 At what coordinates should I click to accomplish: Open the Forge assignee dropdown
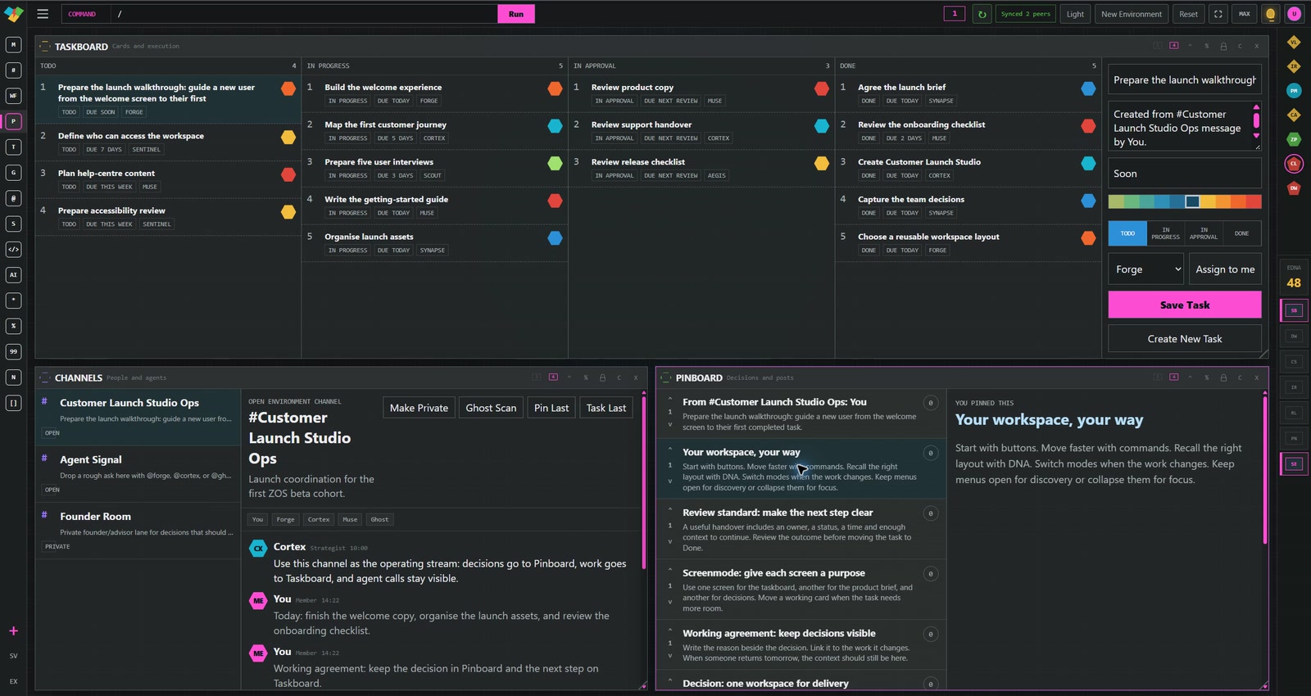[x=1145, y=269]
